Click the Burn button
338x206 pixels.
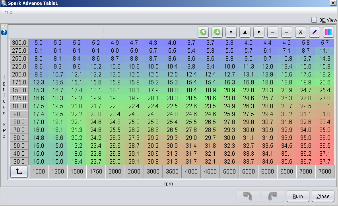(x=297, y=196)
